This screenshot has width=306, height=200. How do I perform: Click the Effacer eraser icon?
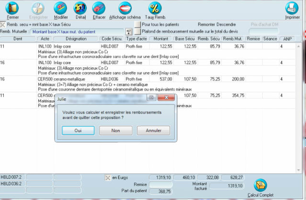coord(99,8)
